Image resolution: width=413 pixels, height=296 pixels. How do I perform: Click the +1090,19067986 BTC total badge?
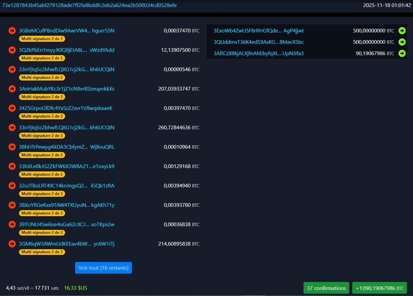point(380,288)
